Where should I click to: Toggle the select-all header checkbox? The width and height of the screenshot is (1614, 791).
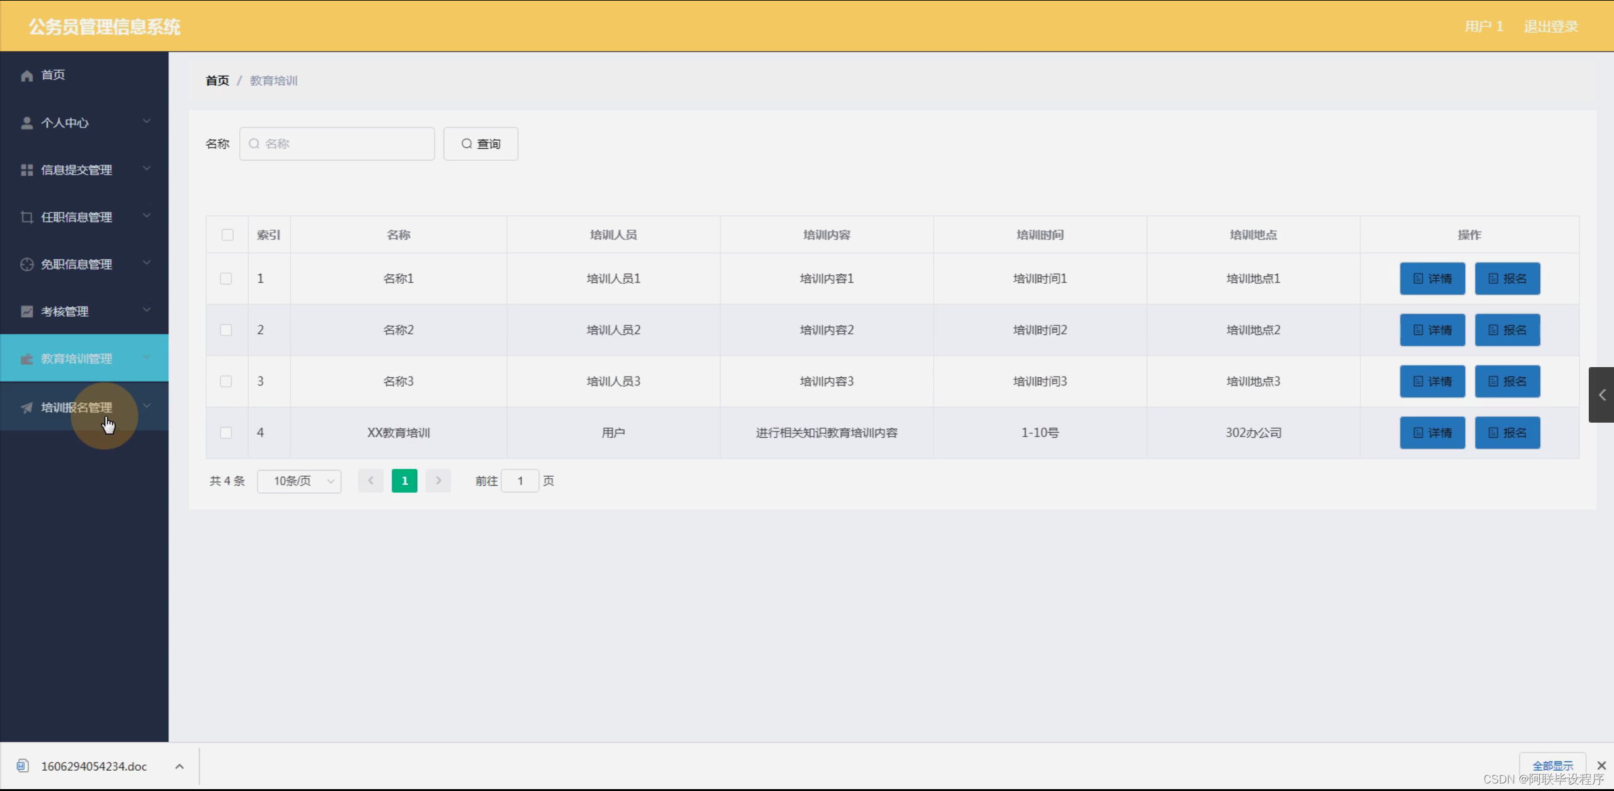(227, 235)
